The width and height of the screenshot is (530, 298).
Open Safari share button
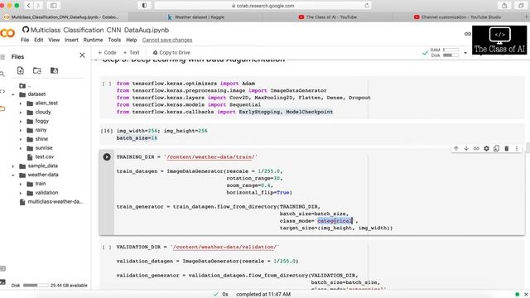pyautogui.click(x=504, y=6)
